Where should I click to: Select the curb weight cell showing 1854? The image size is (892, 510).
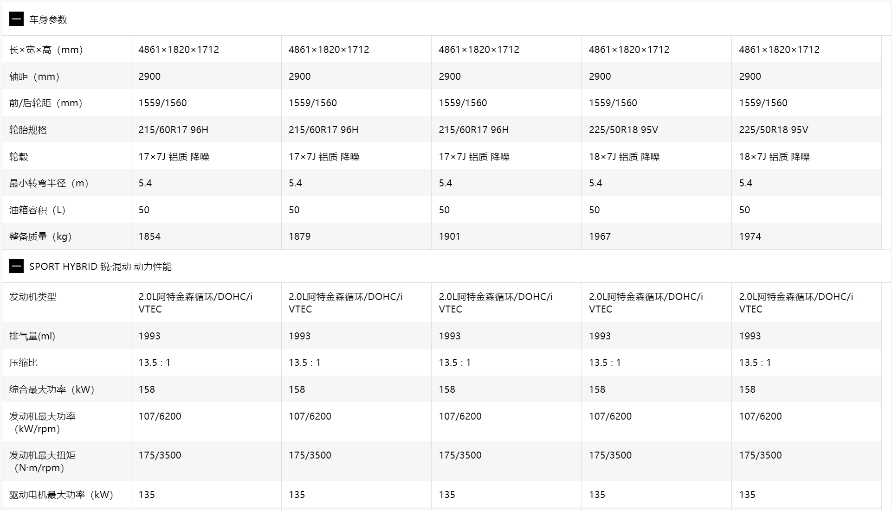(149, 236)
